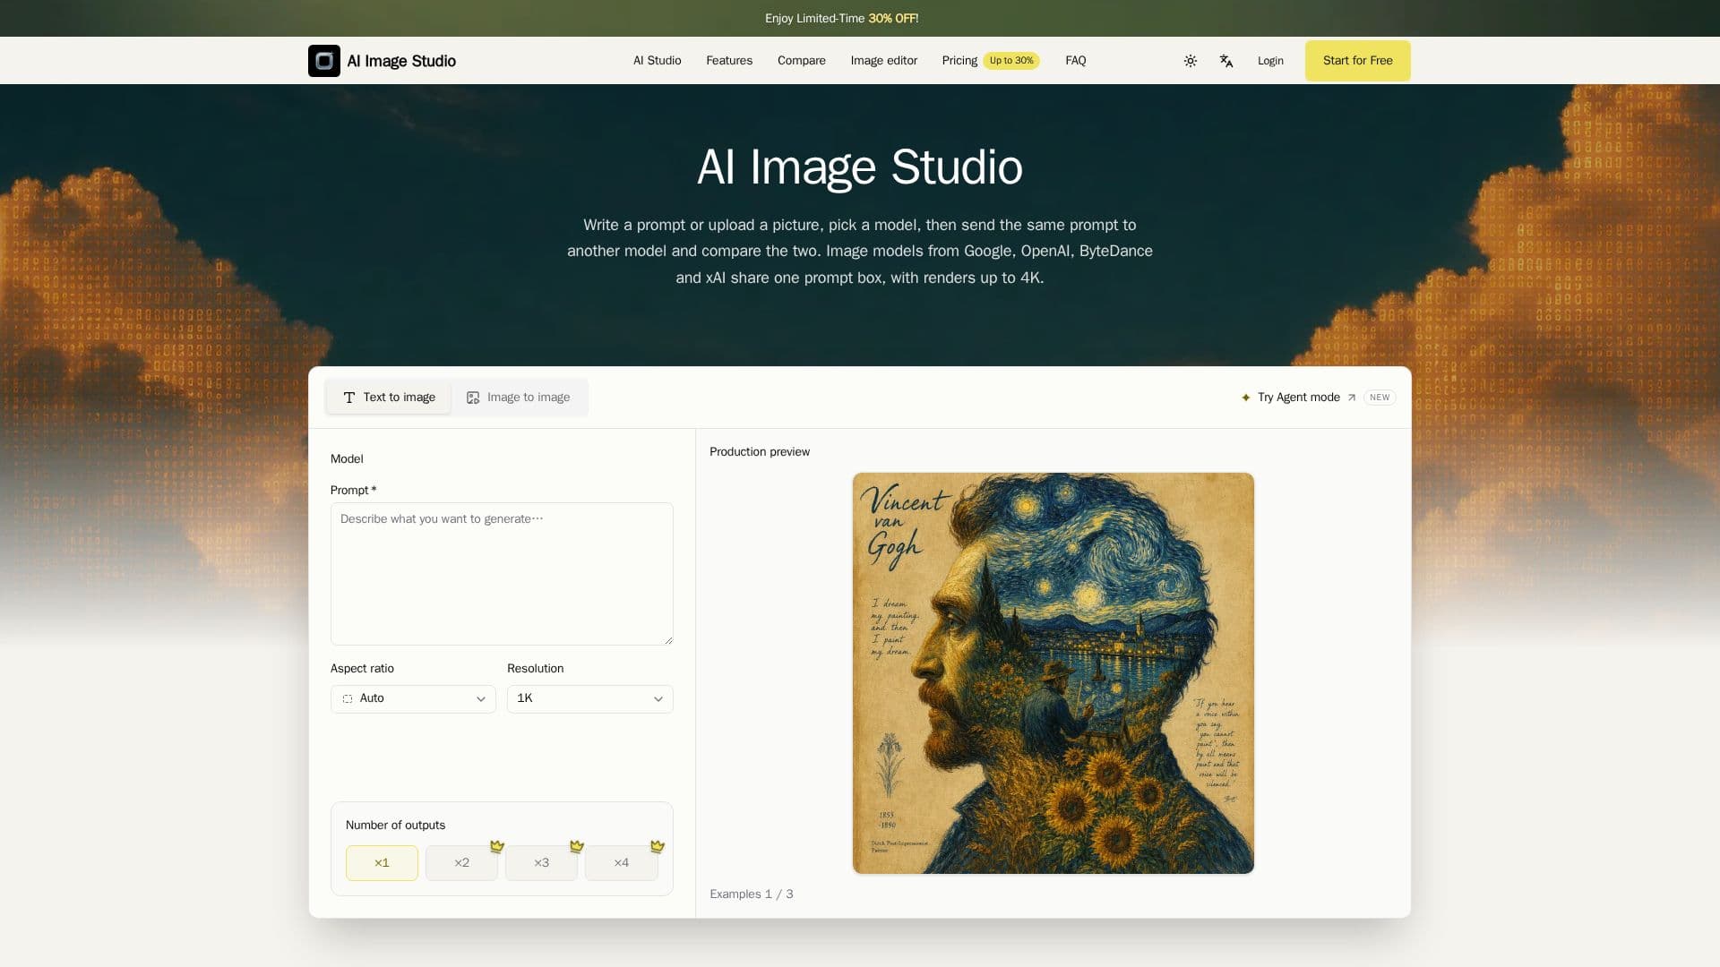The height and width of the screenshot is (967, 1720).
Task: Click the AI Image Studio brand name
Action: point(401,61)
